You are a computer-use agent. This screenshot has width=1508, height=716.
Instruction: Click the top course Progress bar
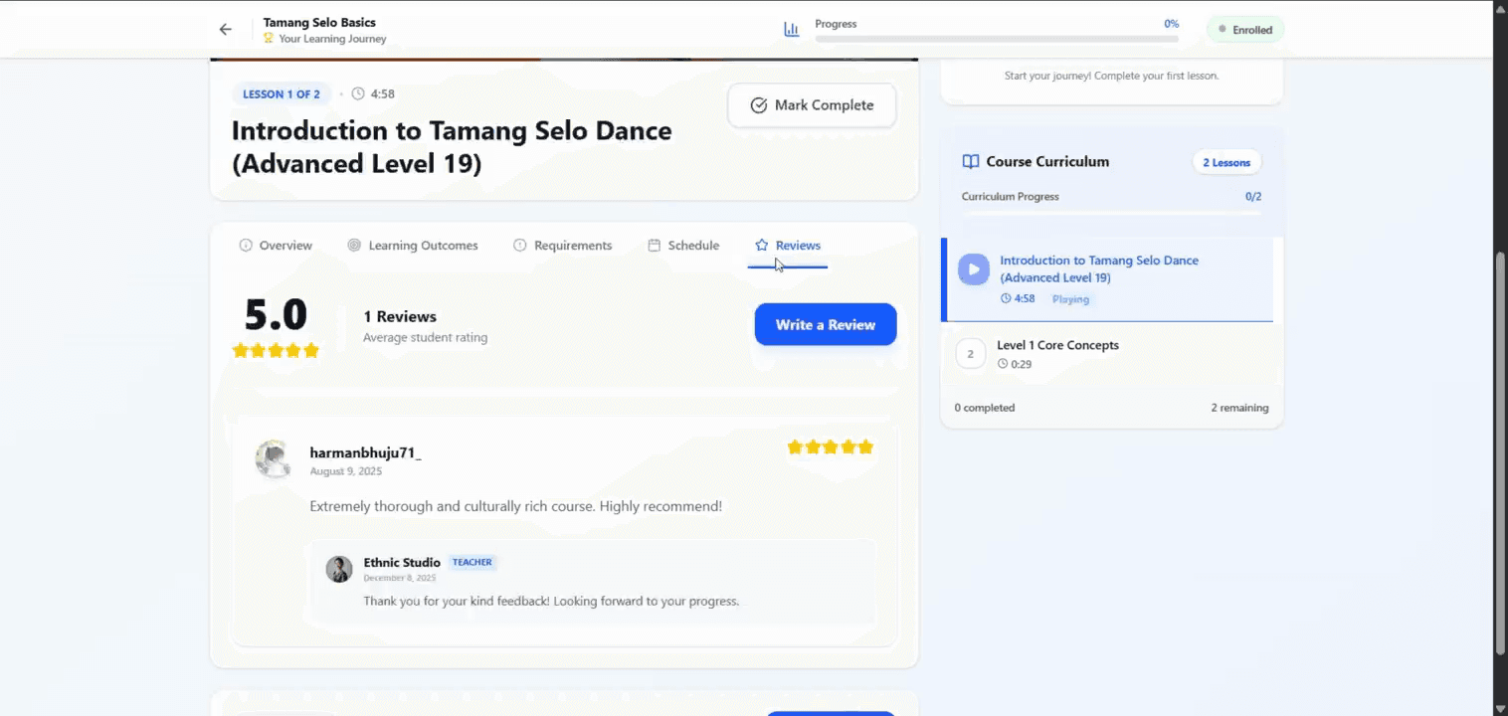click(x=997, y=40)
